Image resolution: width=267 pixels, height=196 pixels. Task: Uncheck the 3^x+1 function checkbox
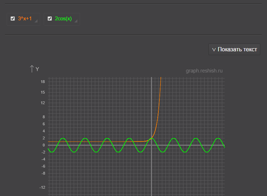[12, 19]
